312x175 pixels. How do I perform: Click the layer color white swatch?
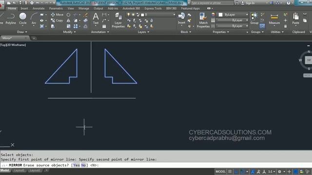click(x=142, y=15)
